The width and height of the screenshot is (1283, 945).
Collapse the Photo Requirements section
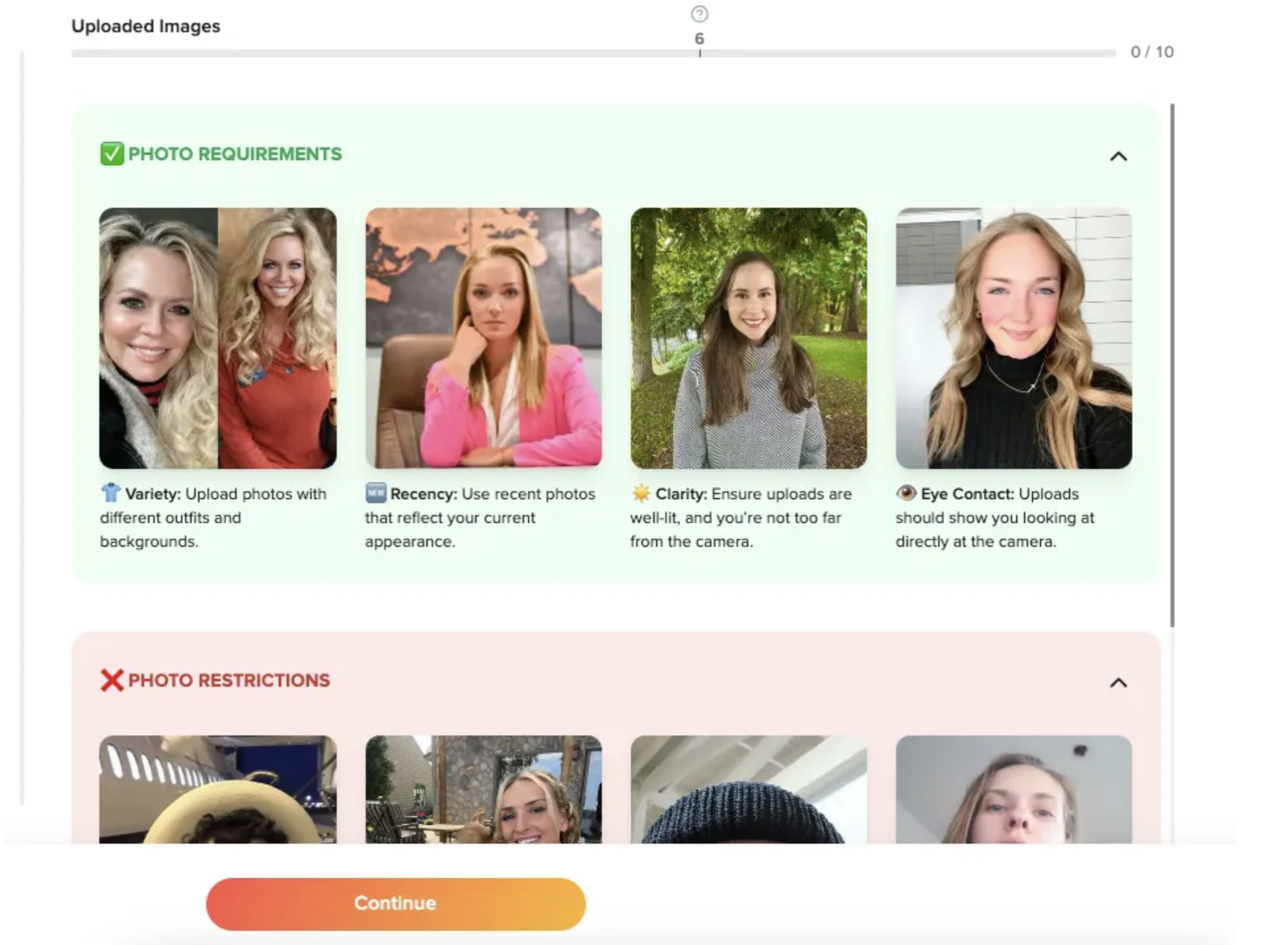coord(1118,157)
